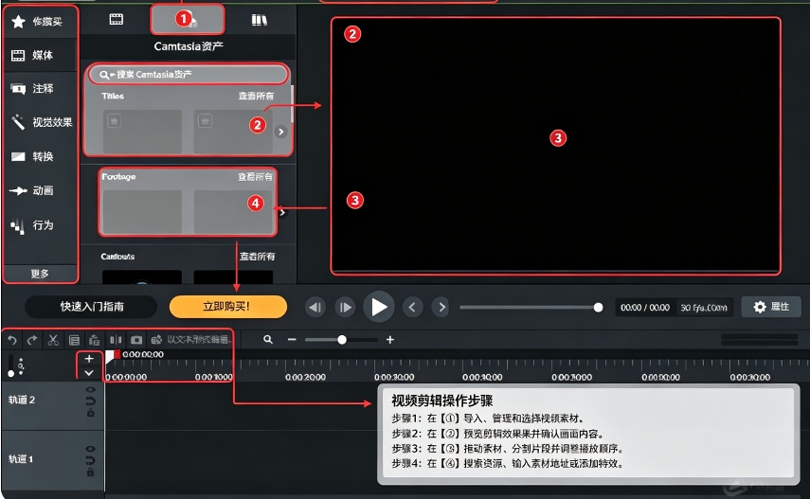
Task: Switch to the Camtasia资产 tab
Action: pos(188,20)
